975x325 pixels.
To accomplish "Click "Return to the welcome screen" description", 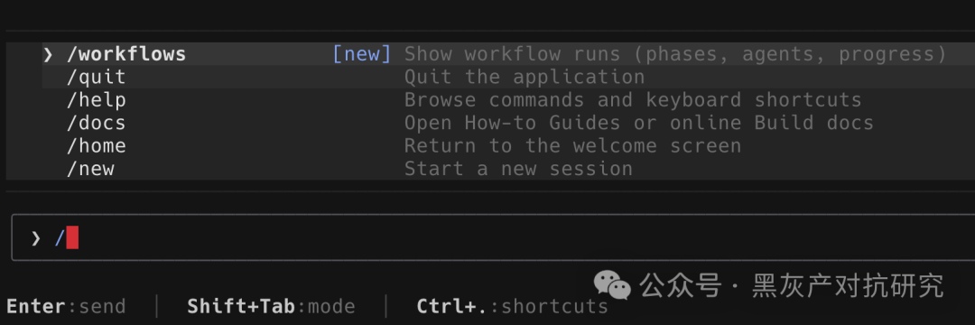I will (x=572, y=146).
